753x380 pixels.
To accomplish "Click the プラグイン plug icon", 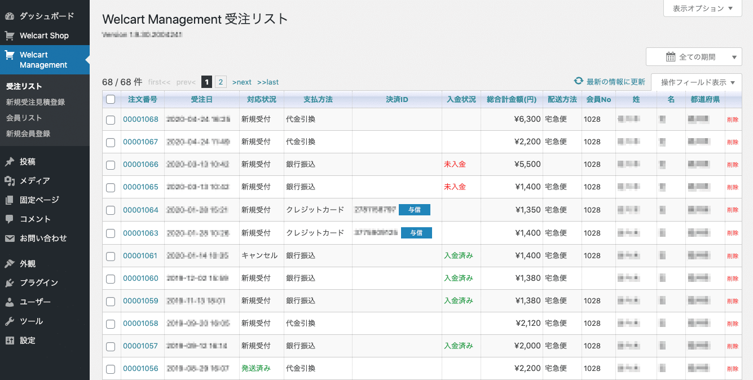I will (x=10, y=283).
